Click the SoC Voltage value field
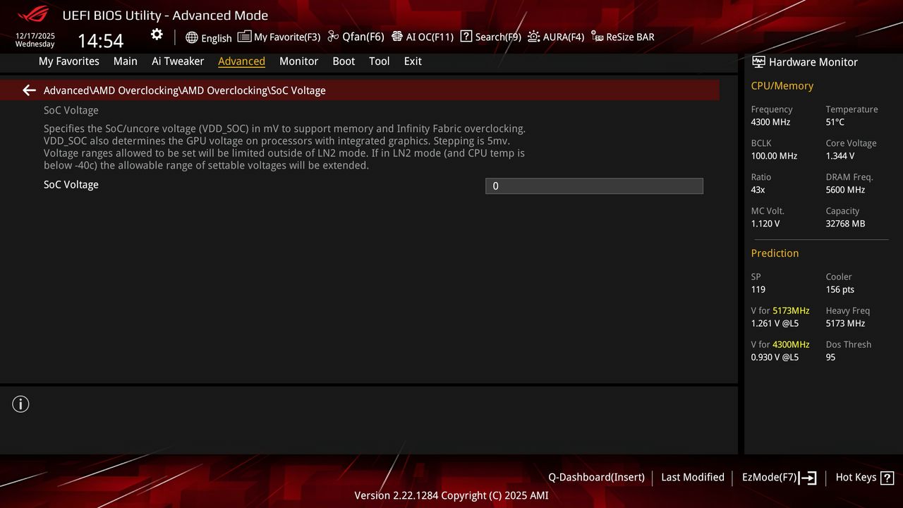The width and height of the screenshot is (903, 508). (594, 186)
